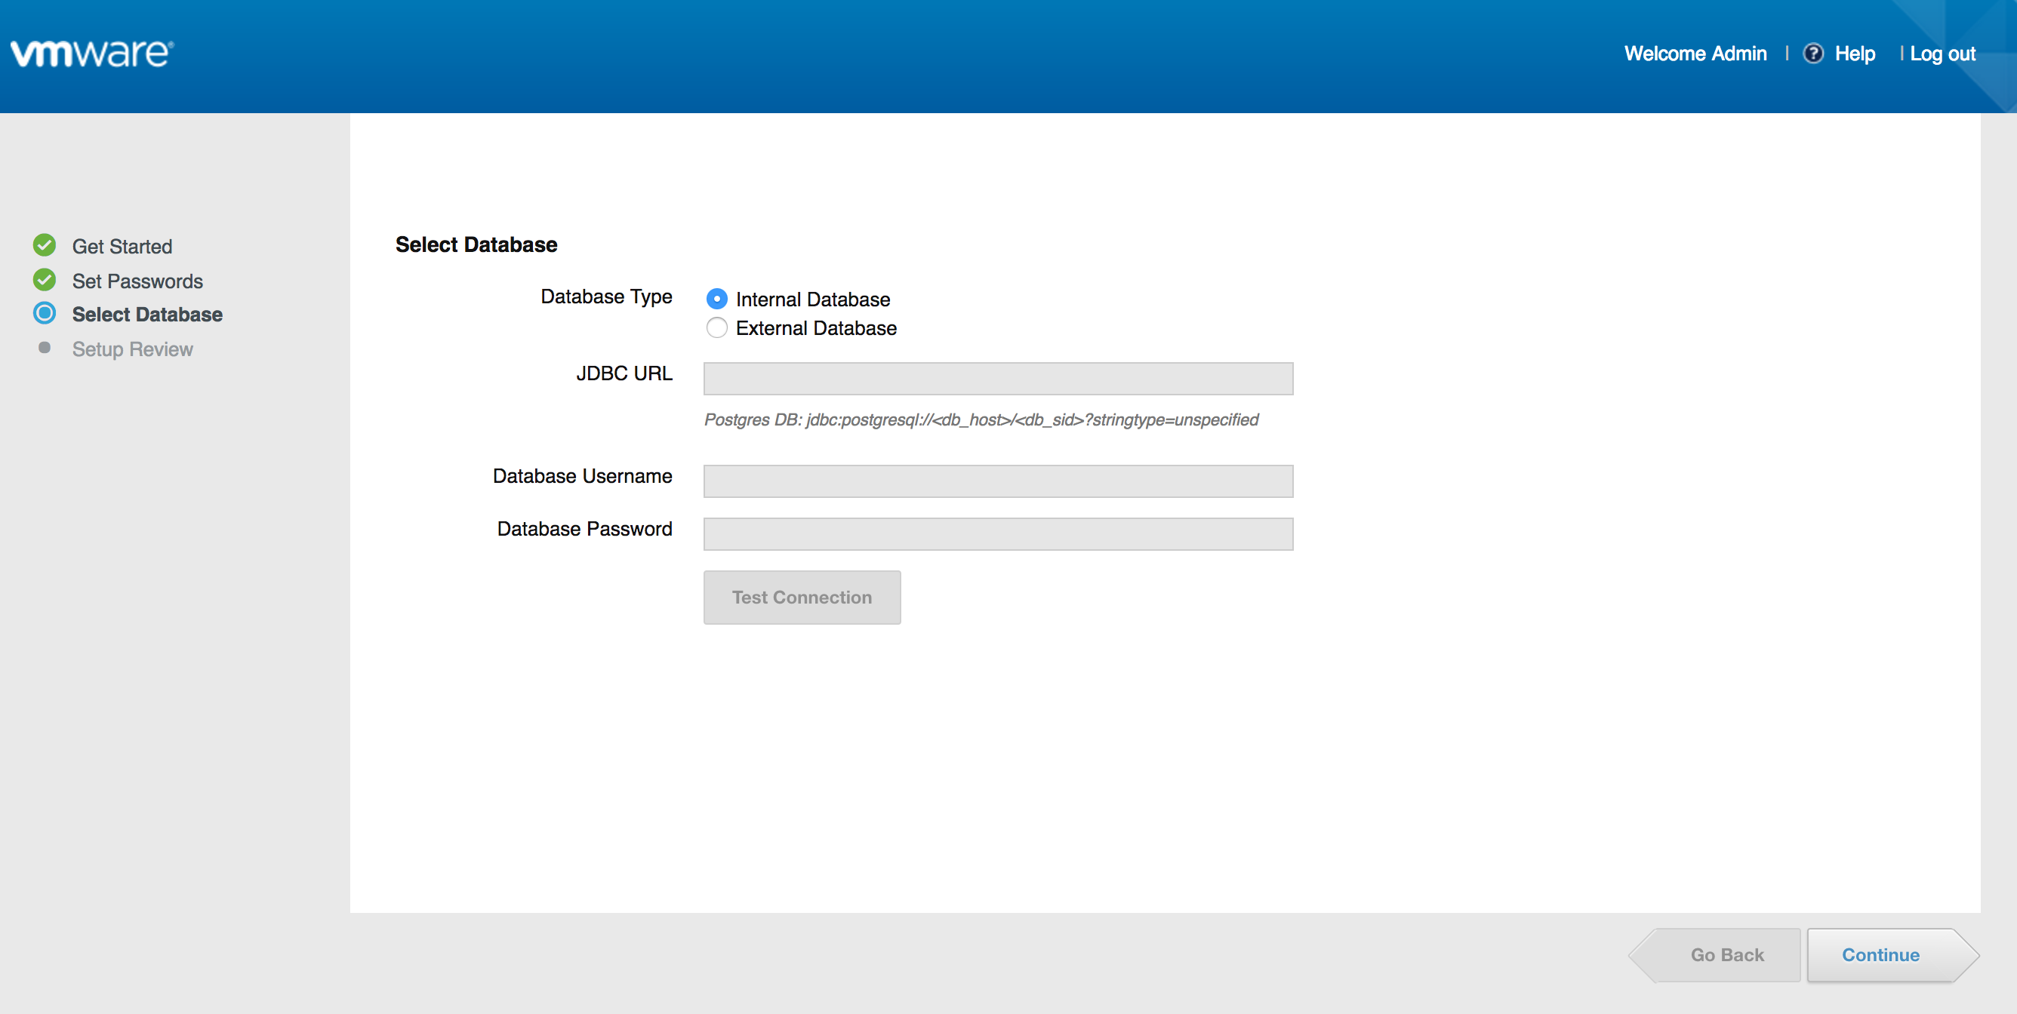The image size is (2017, 1014).
Task: Jump to the Setup Review step
Action: point(132,349)
